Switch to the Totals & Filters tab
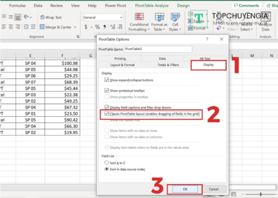The height and width of the screenshot is (198, 278). pos(168,65)
